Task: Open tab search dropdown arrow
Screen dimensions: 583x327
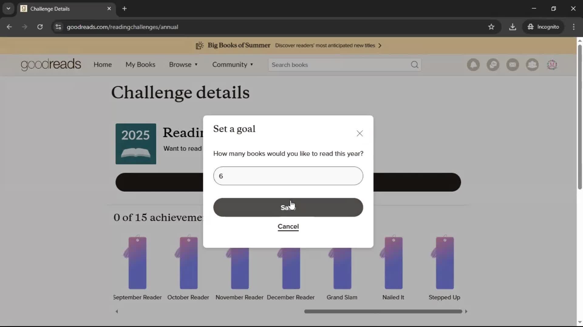Action: [x=9, y=8]
